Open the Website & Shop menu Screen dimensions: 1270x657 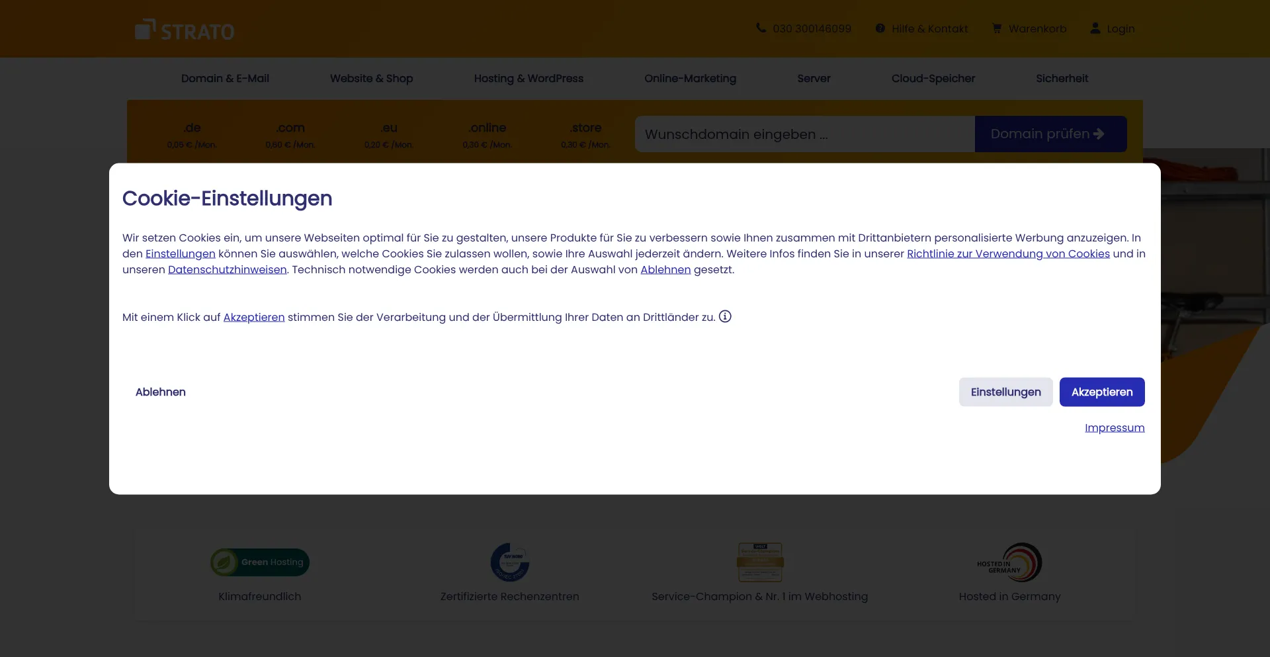(372, 79)
